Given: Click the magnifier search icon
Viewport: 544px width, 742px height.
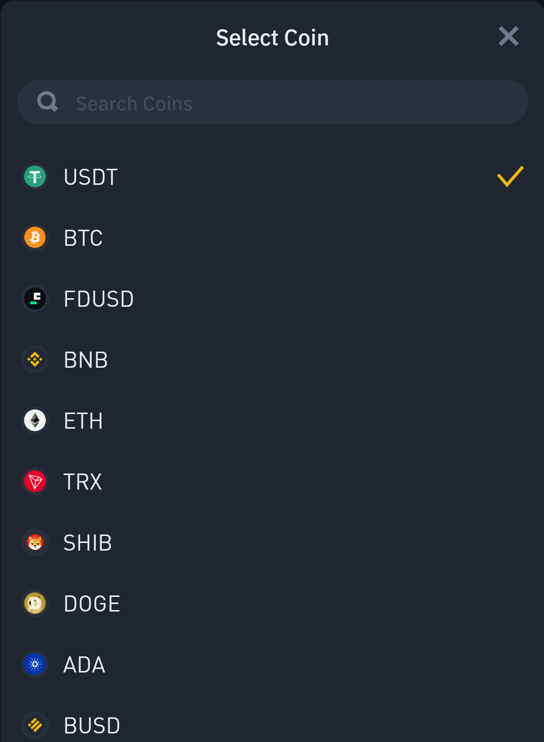Looking at the screenshot, I should click(x=47, y=102).
